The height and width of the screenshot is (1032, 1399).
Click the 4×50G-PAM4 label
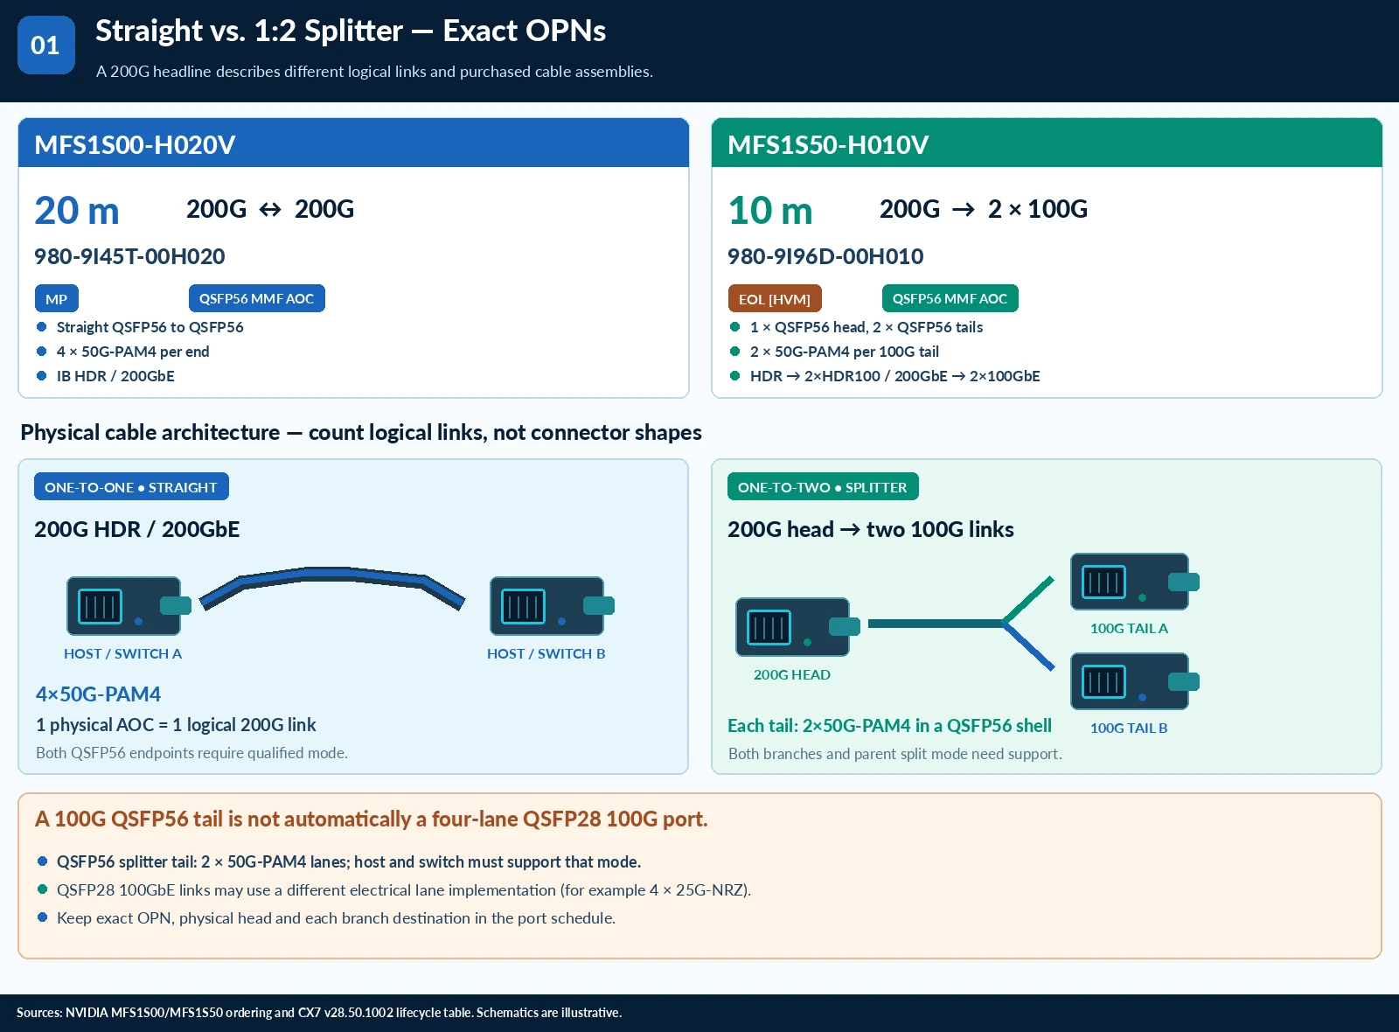coord(98,694)
